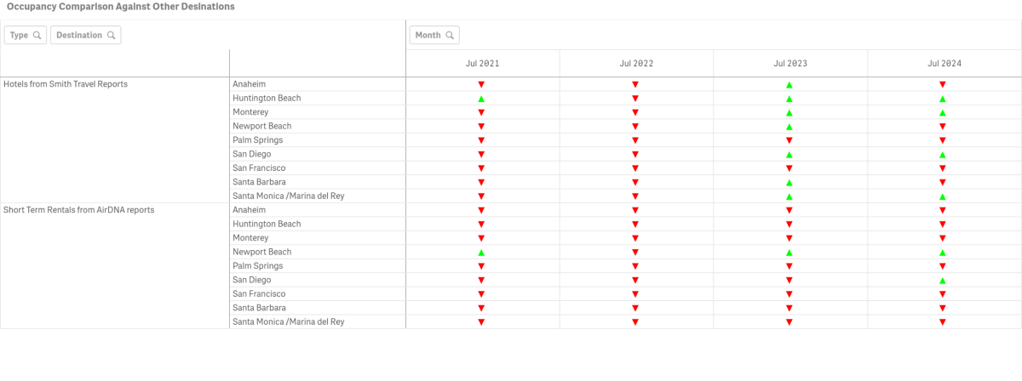Click red down arrow for Hotels Anaheim Jul 2021
The height and width of the screenshot is (381, 1022).
pyautogui.click(x=481, y=85)
